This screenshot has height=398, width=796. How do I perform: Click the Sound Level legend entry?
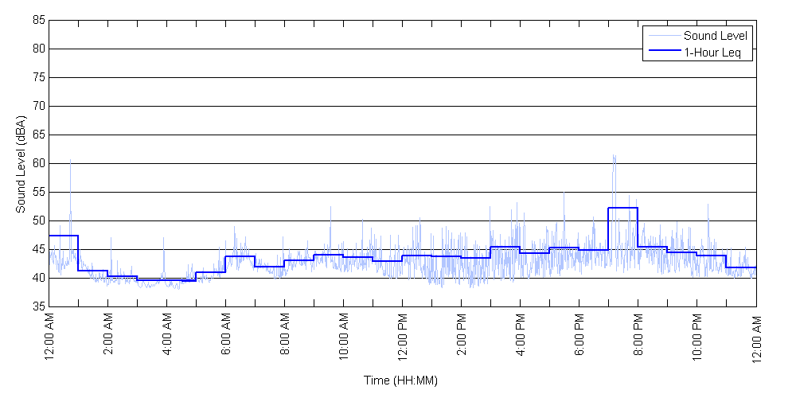[x=716, y=36]
